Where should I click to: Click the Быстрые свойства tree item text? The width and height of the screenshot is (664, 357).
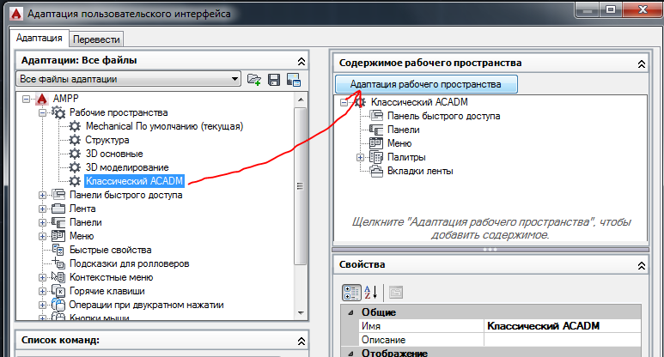tap(110, 250)
